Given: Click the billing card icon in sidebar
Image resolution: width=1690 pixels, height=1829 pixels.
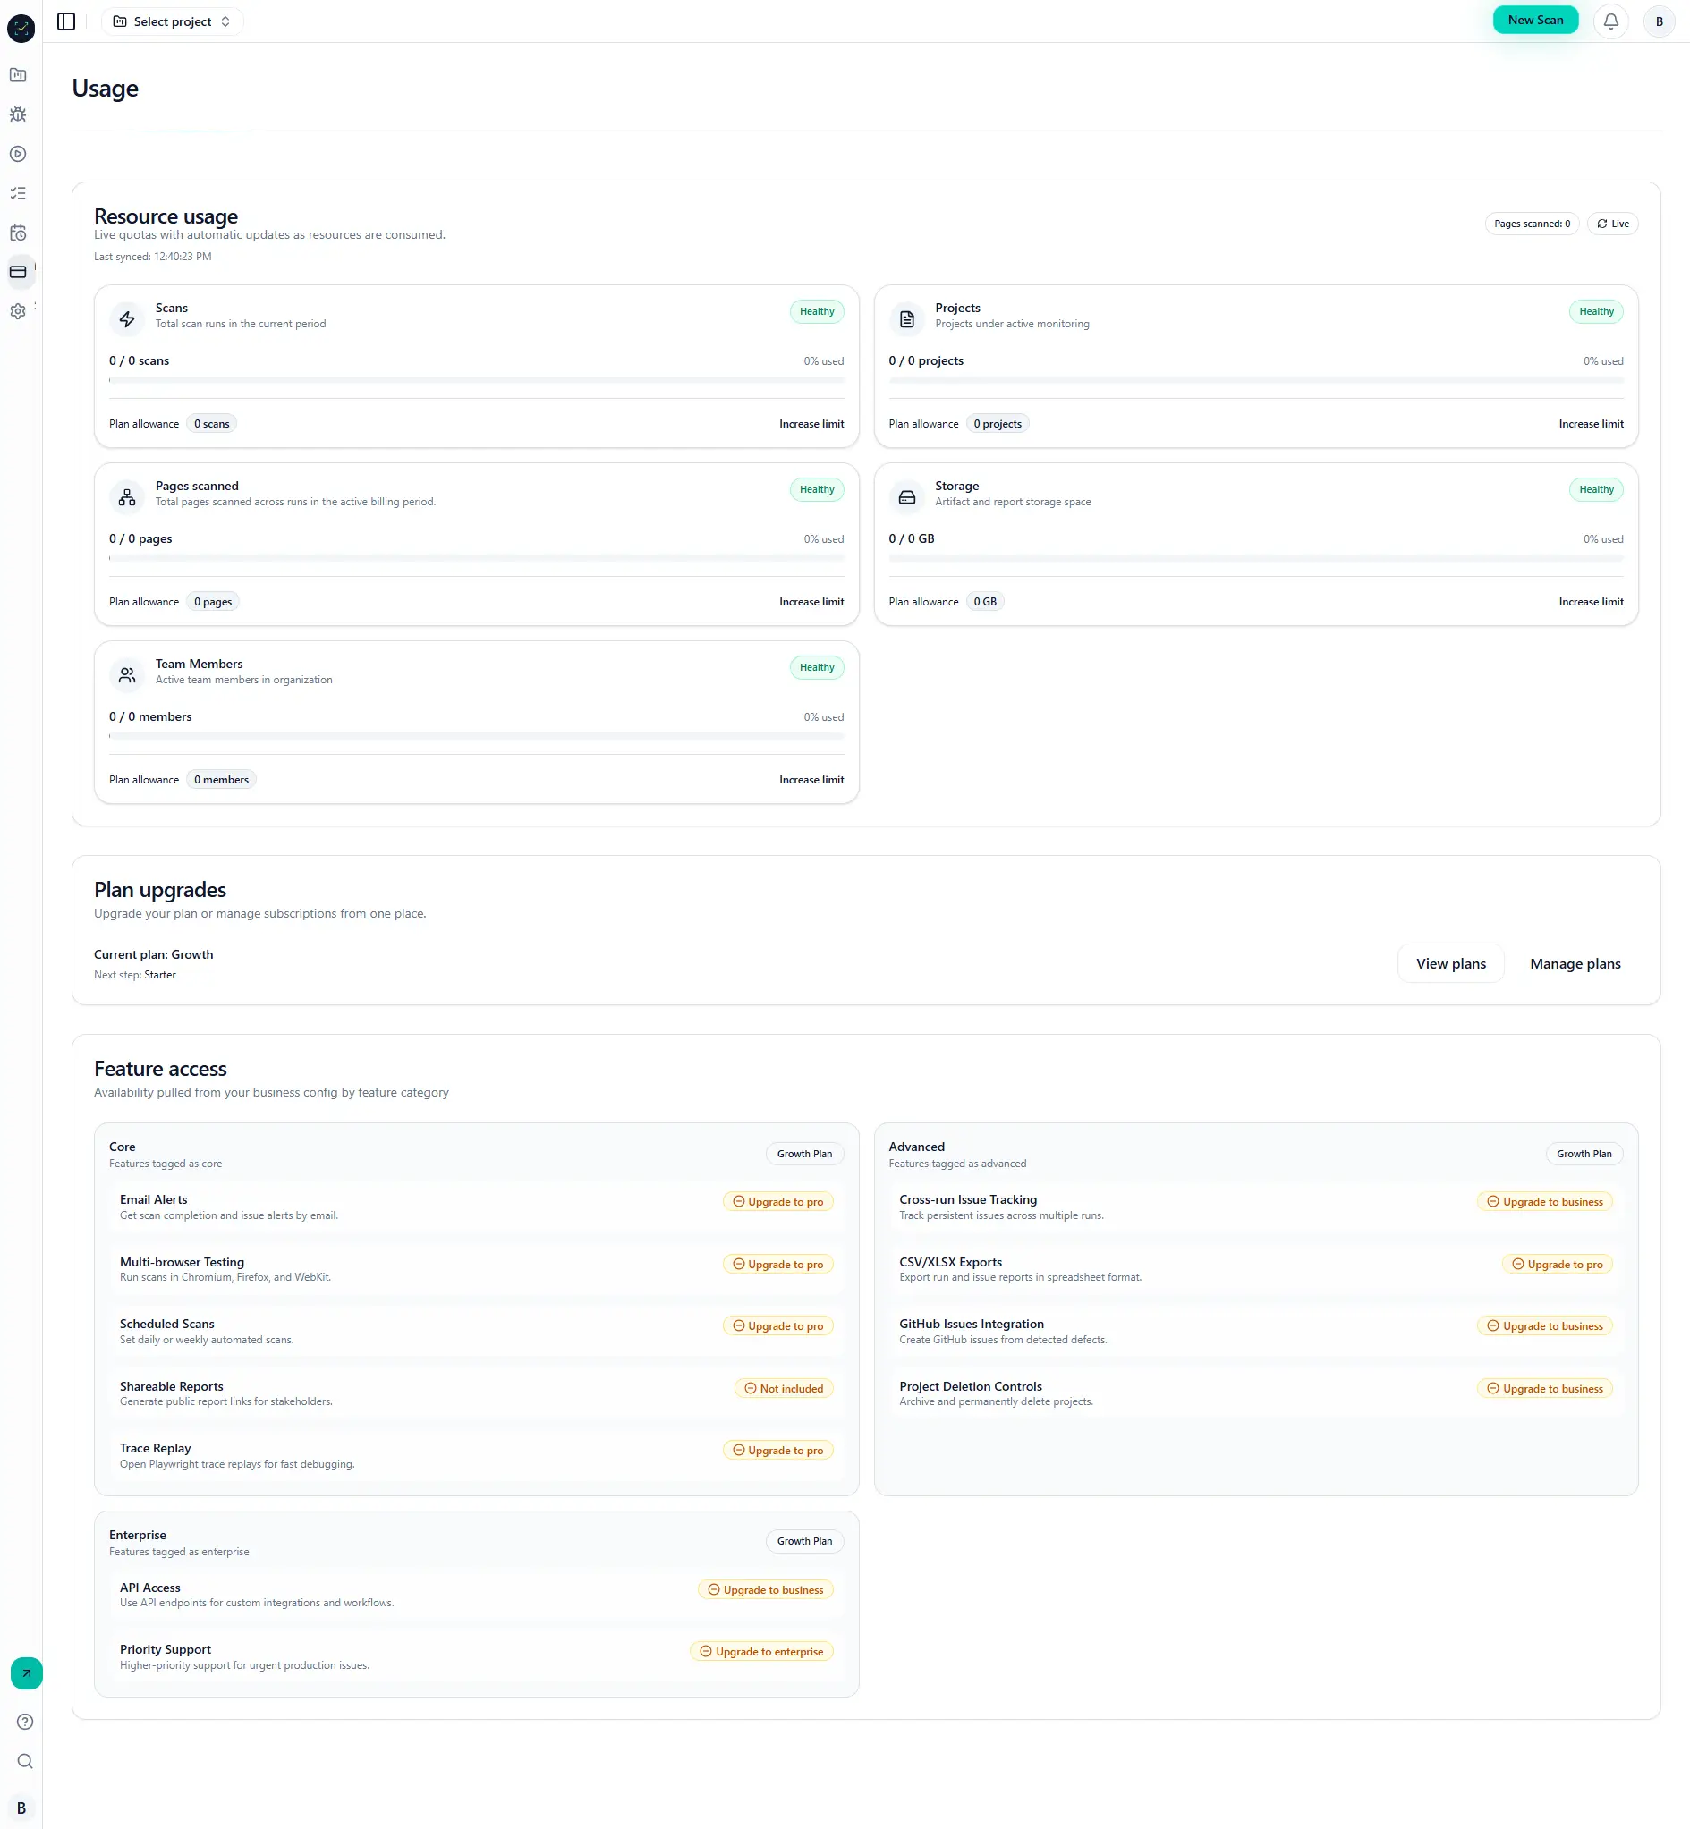Looking at the screenshot, I should tap(18, 272).
